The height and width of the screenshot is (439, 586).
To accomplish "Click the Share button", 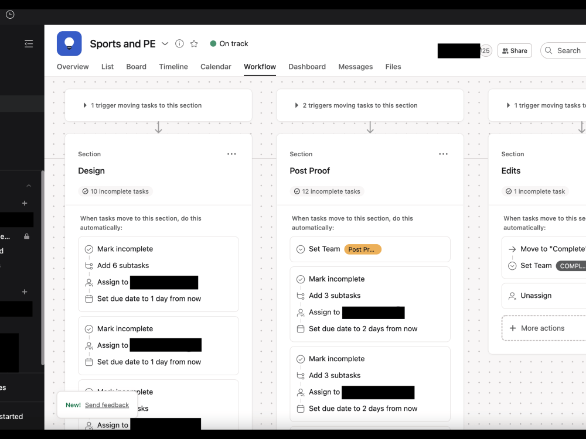I will (515, 50).
